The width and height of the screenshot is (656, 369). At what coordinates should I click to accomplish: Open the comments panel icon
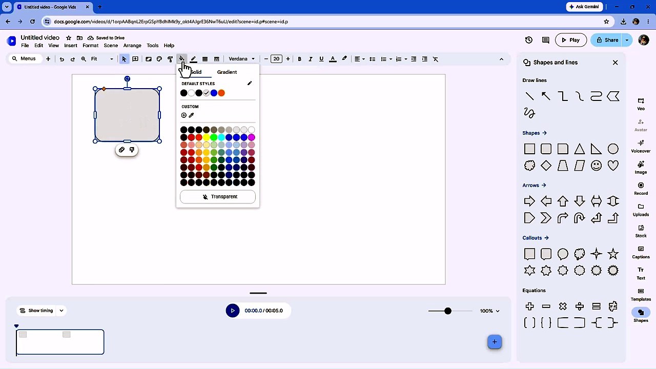tap(545, 40)
